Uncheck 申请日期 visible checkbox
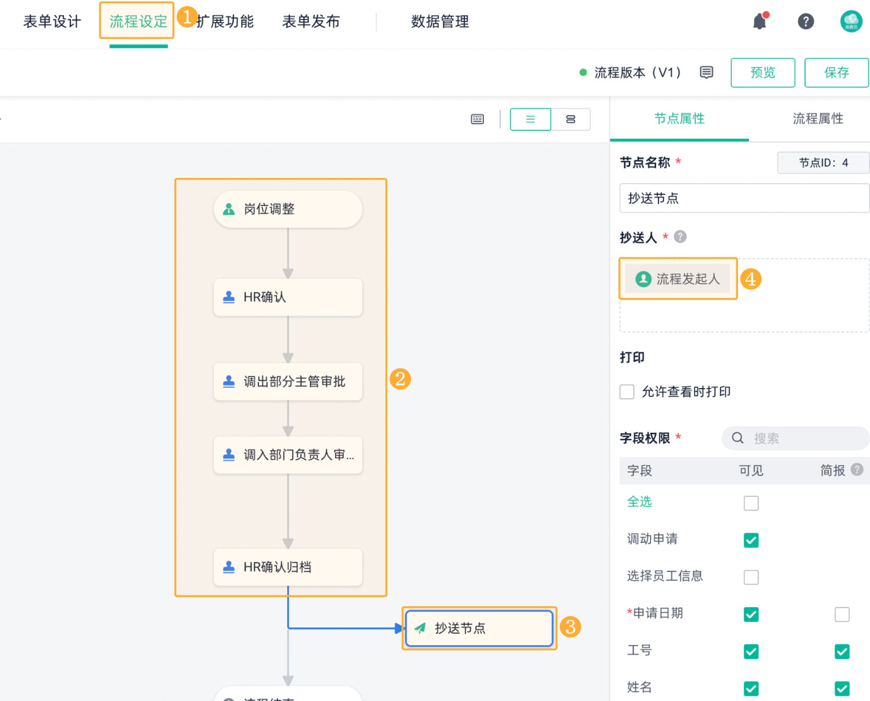The width and height of the screenshot is (870, 701). (751, 614)
